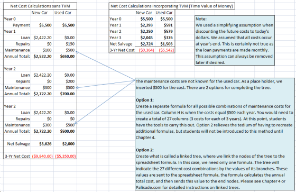Select the 'Year 1' label in the sans TVM table

[10, 31]
